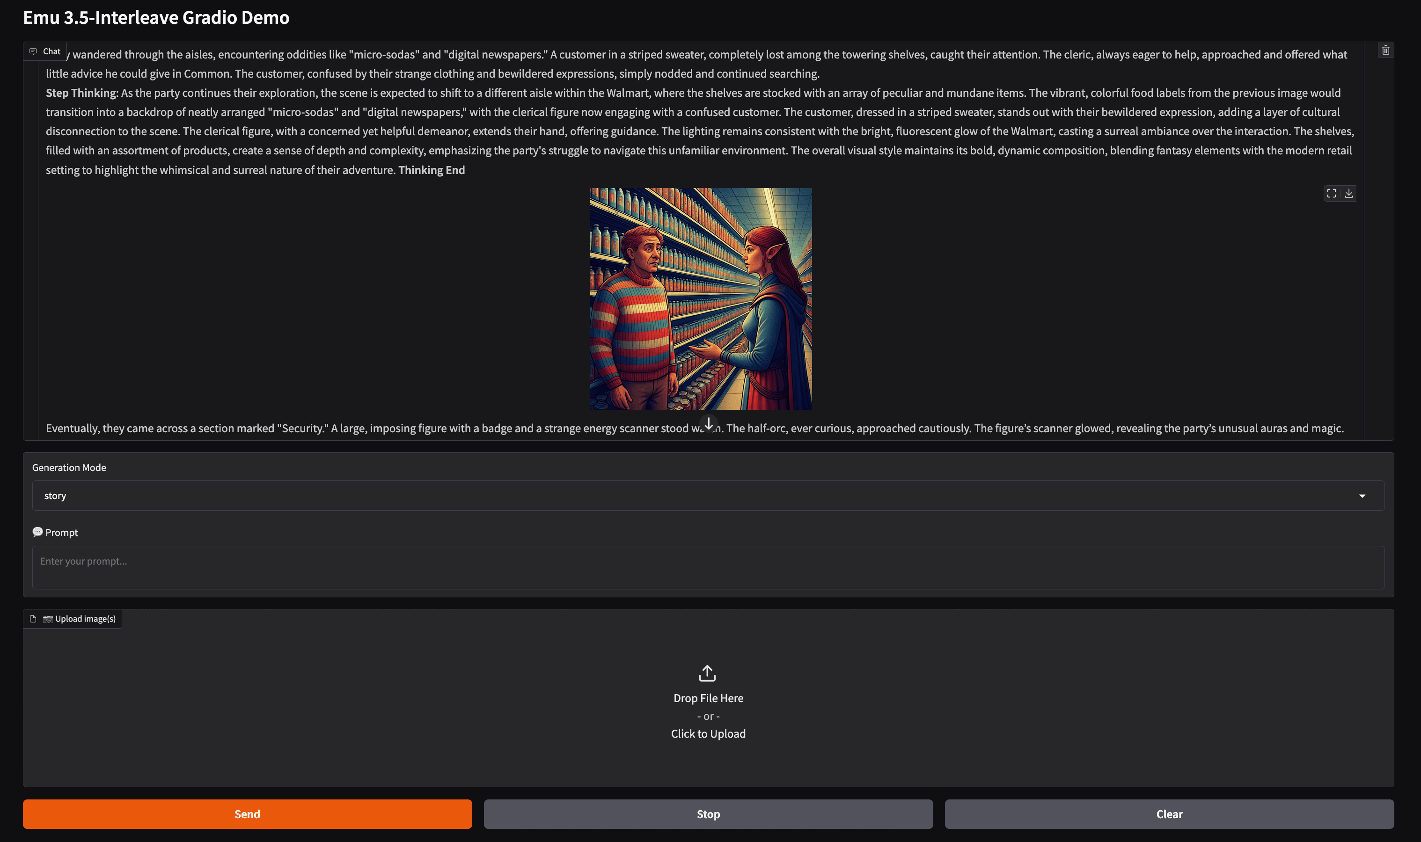Click the scroll-to-bottom arrow in the chat
1421x842 pixels.
[x=709, y=424]
